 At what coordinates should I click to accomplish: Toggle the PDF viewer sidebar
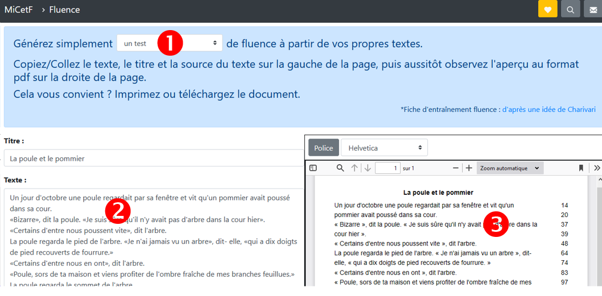tap(313, 168)
